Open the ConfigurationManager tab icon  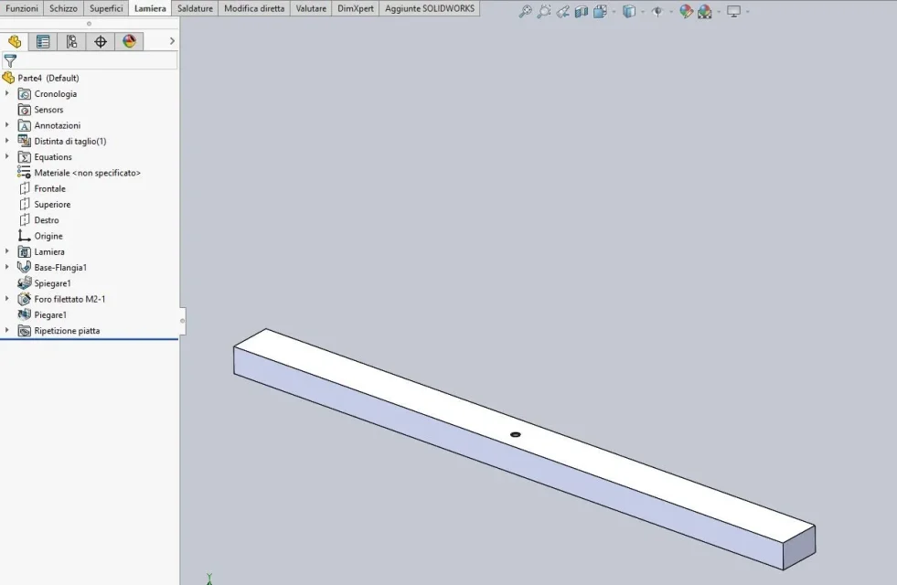71,42
